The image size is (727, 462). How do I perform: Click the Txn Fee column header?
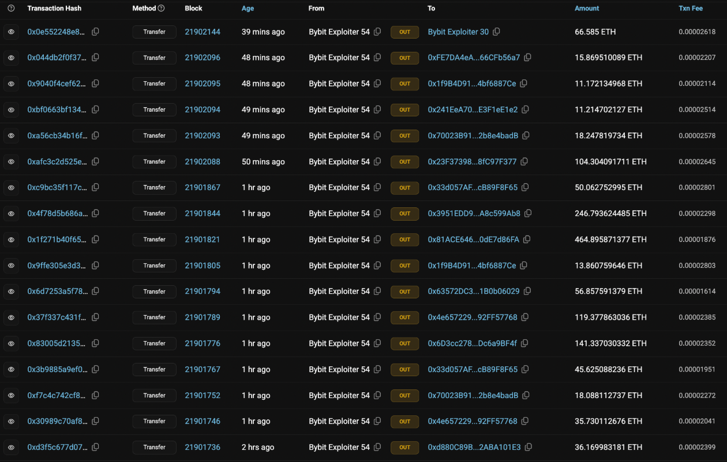click(691, 9)
